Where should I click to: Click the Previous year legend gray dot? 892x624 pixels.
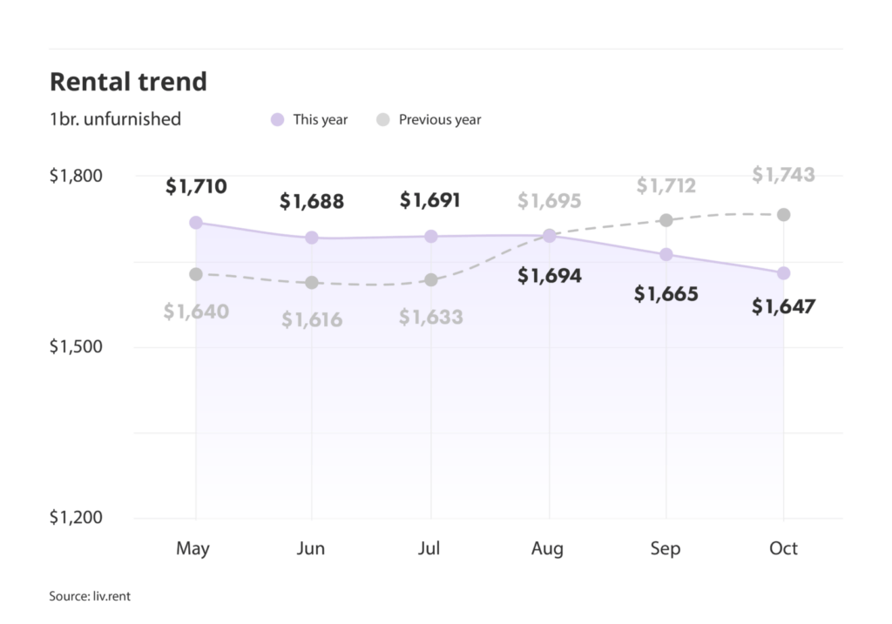383,120
